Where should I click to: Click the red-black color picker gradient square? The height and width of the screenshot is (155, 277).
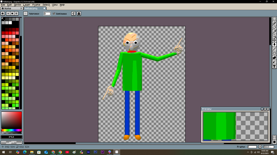pyautogui.click(x=11, y=120)
